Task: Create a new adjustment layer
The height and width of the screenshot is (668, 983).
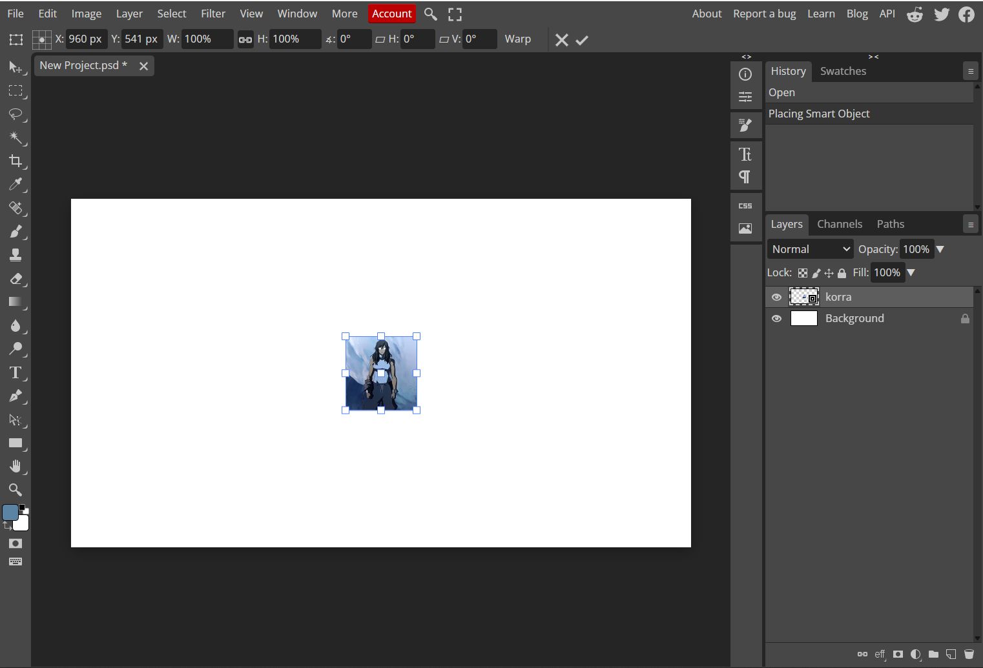Action: (x=915, y=654)
